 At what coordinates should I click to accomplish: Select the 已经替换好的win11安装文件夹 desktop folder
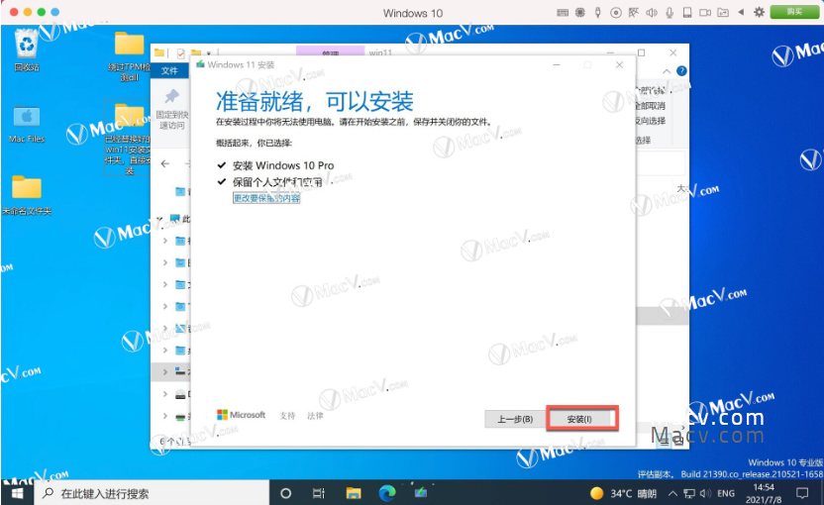[128, 139]
